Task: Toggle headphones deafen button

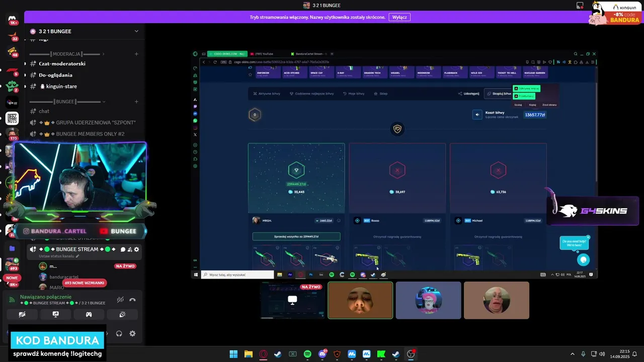Action: pyautogui.click(x=119, y=333)
